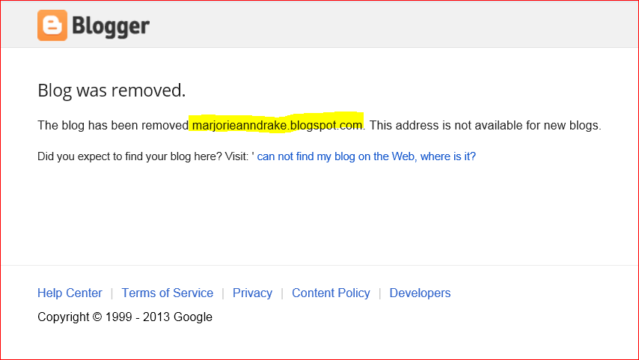Go to the Privacy link
Viewport: 639px width, 360px height.
pyautogui.click(x=252, y=293)
